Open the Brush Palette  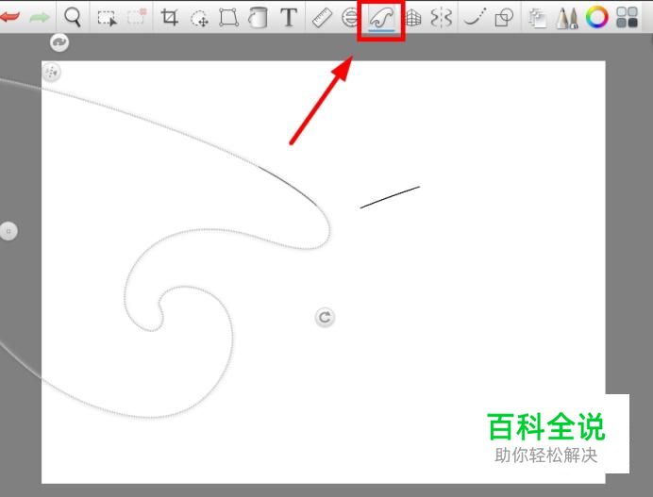click(x=567, y=18)
